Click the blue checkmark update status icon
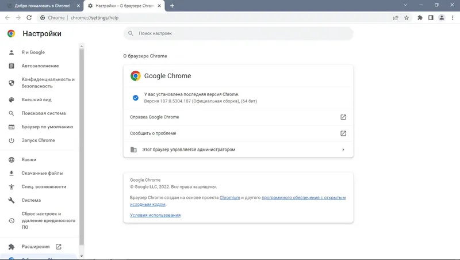This screenshot has height=260, width=460. [x=136, y=98]
